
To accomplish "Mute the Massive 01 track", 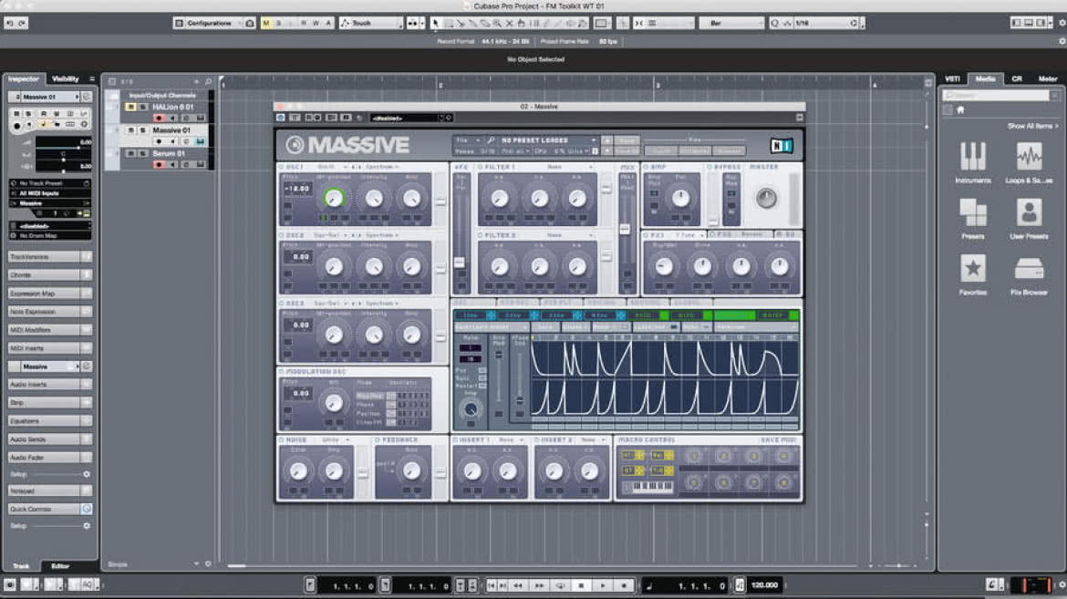I will tap(130, 130).
